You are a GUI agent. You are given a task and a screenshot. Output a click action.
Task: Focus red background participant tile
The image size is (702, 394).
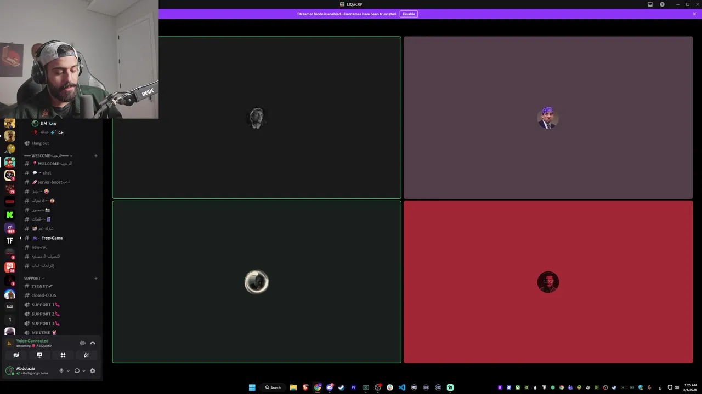pyautogui.click(x=548, y=282)
